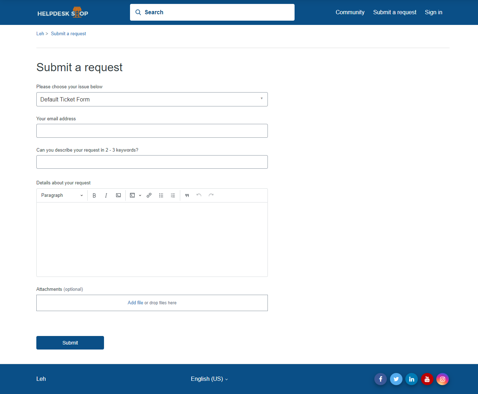Focus the Your email address field
This screenshot has width=478, height=394.
pos(152,131)
